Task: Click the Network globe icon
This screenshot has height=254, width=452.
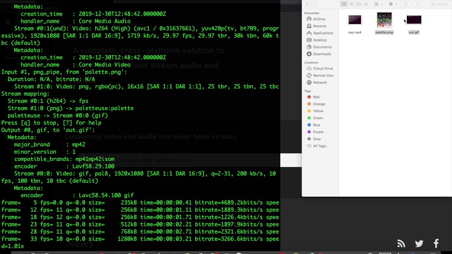Action: click(309, 83)
